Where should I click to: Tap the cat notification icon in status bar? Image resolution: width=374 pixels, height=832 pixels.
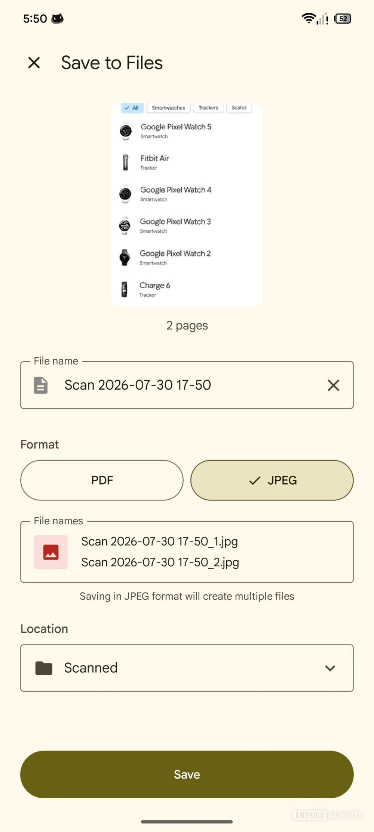(x=57, y=18)
